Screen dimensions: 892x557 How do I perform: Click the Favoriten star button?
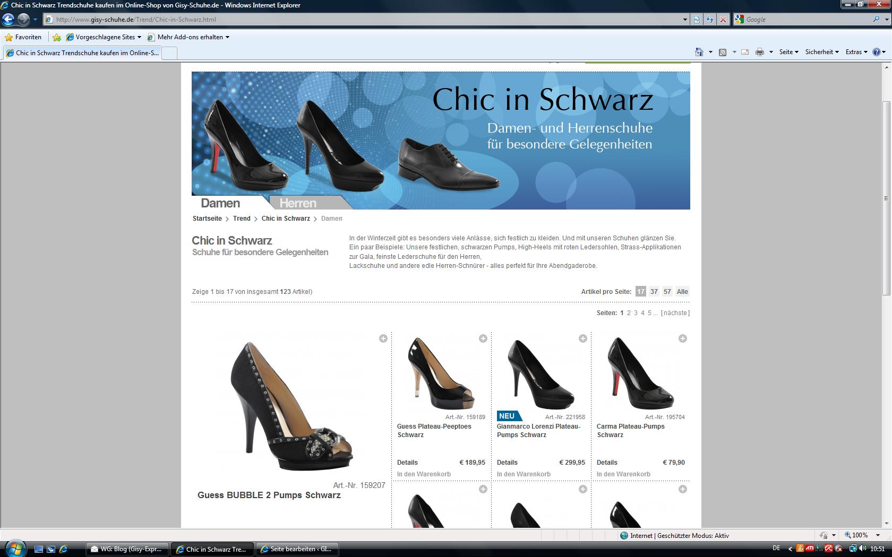(23, 37)
